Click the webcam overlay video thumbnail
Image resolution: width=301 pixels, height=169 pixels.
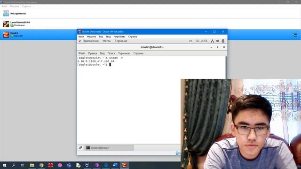pyautogui.click(x=241, y=124)
